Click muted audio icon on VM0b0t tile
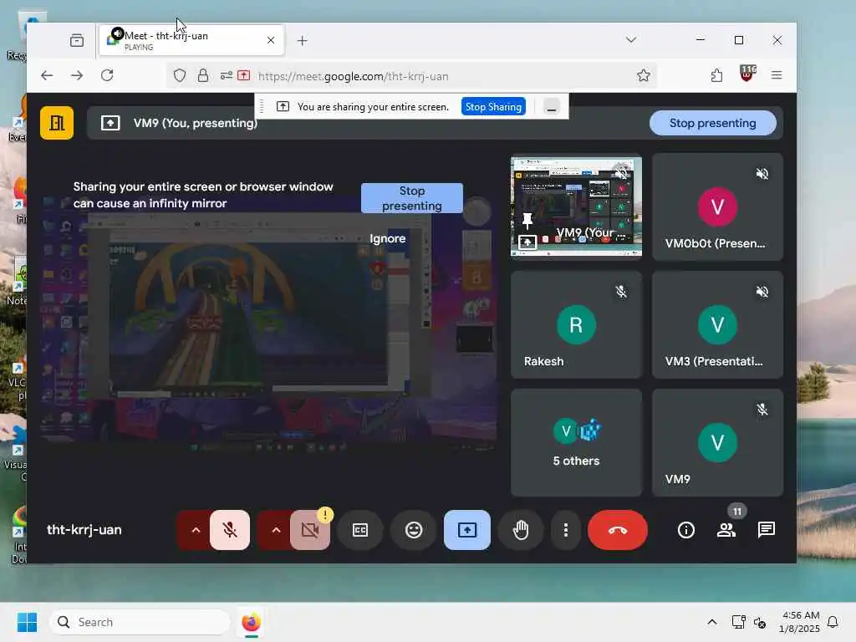Screen dimensions: 856x642 click(762, 174)
